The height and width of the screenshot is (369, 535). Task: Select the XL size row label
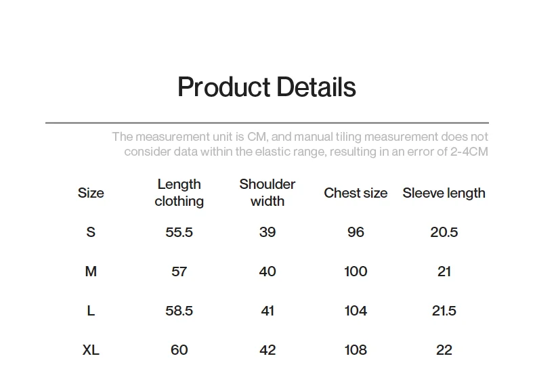[x=91, y=350]
